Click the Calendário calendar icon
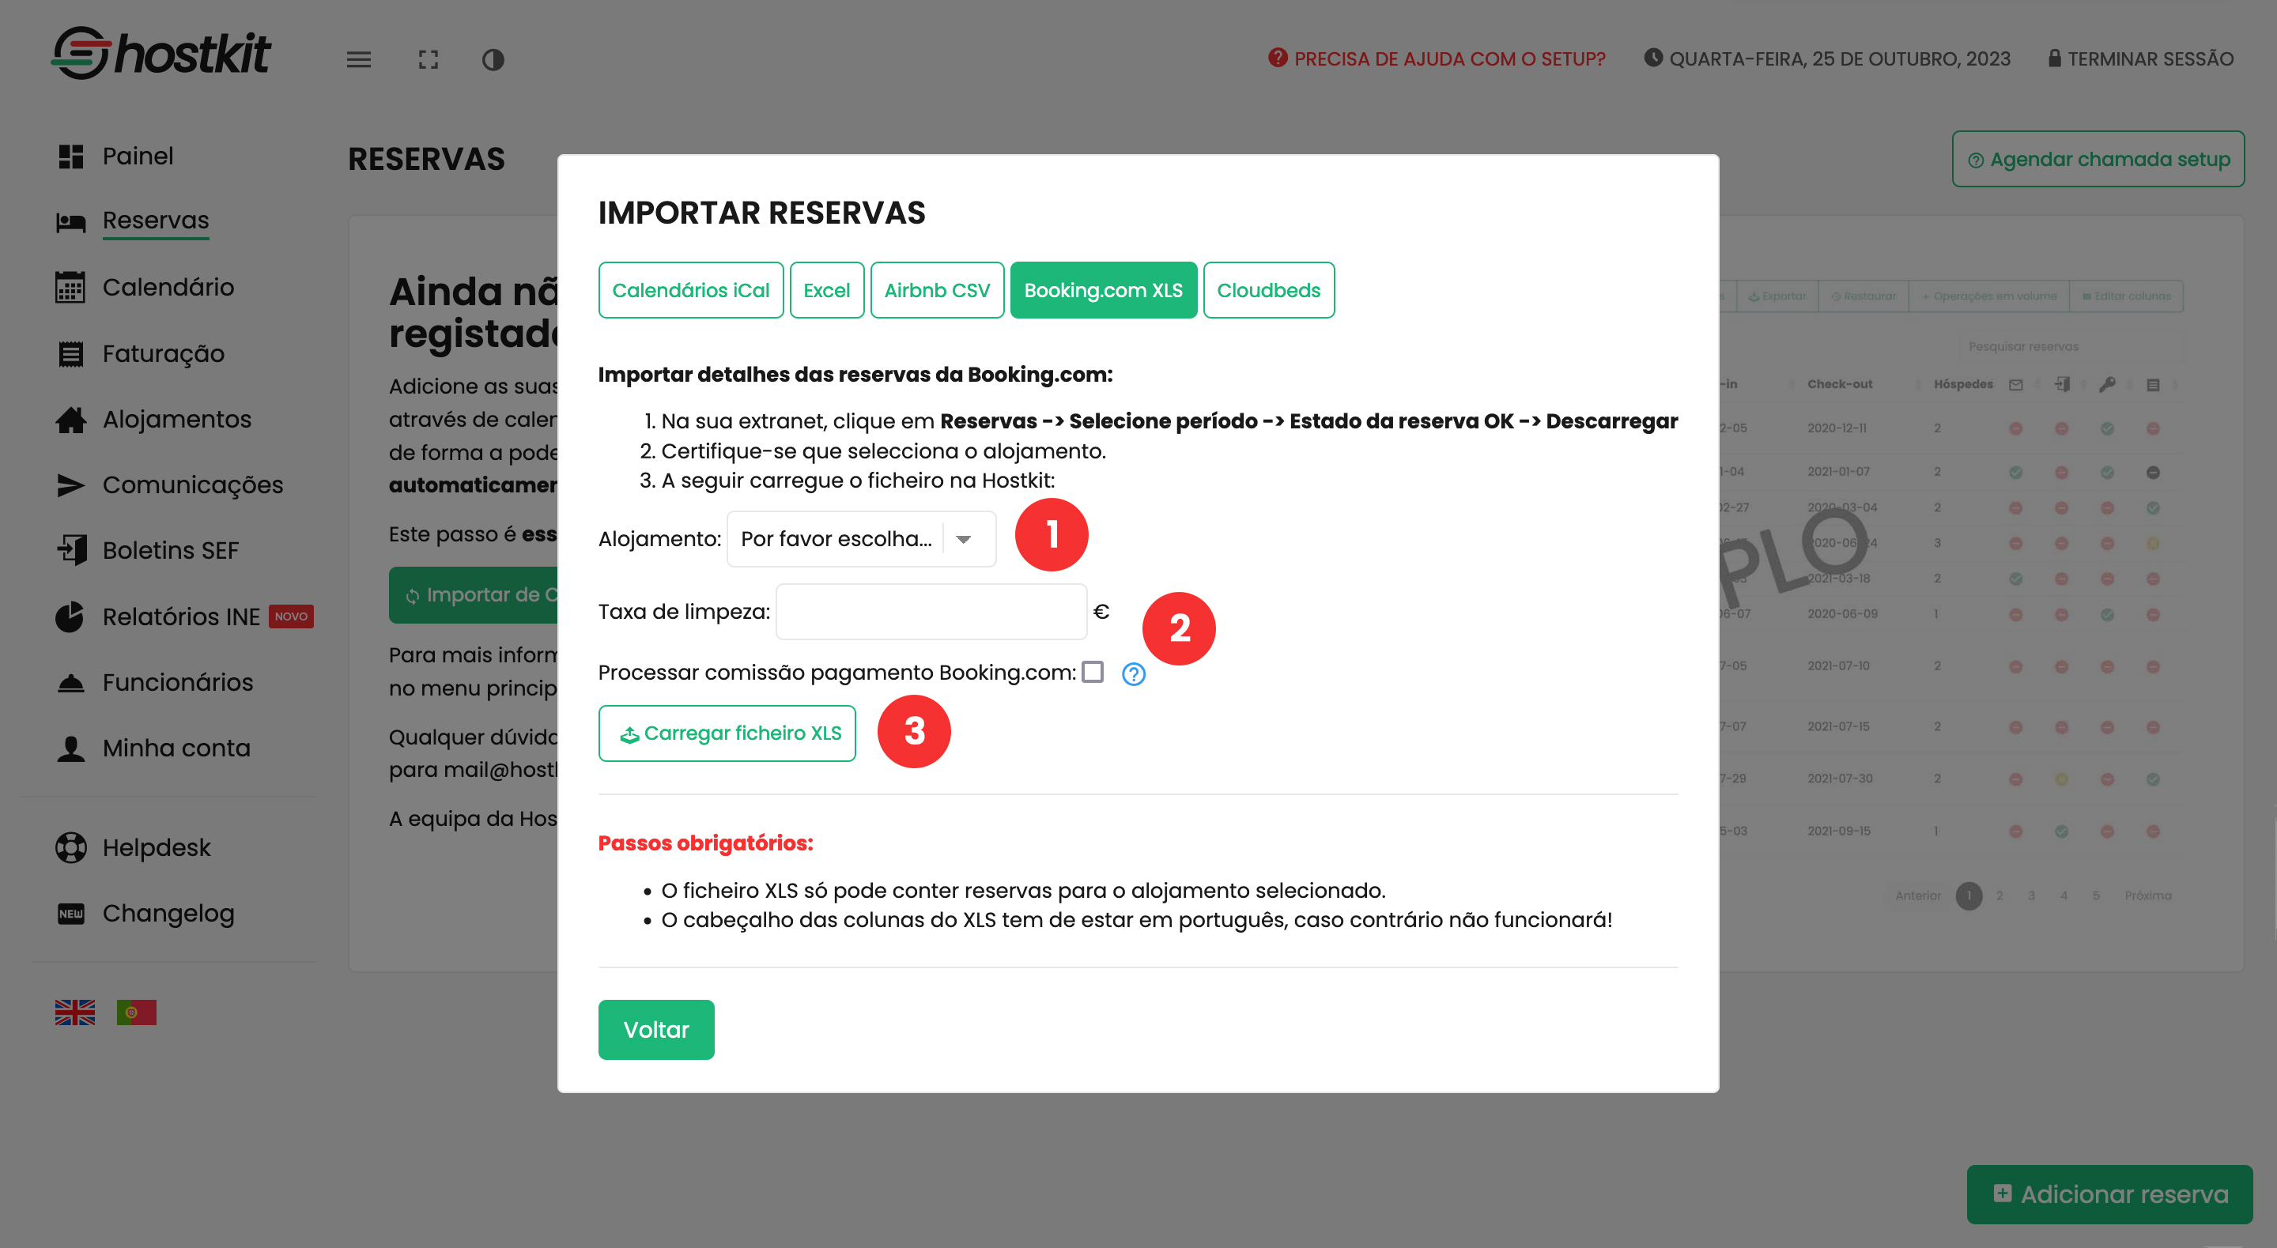The height and width of the screenshot is (1248, 2277). (70, 287)
